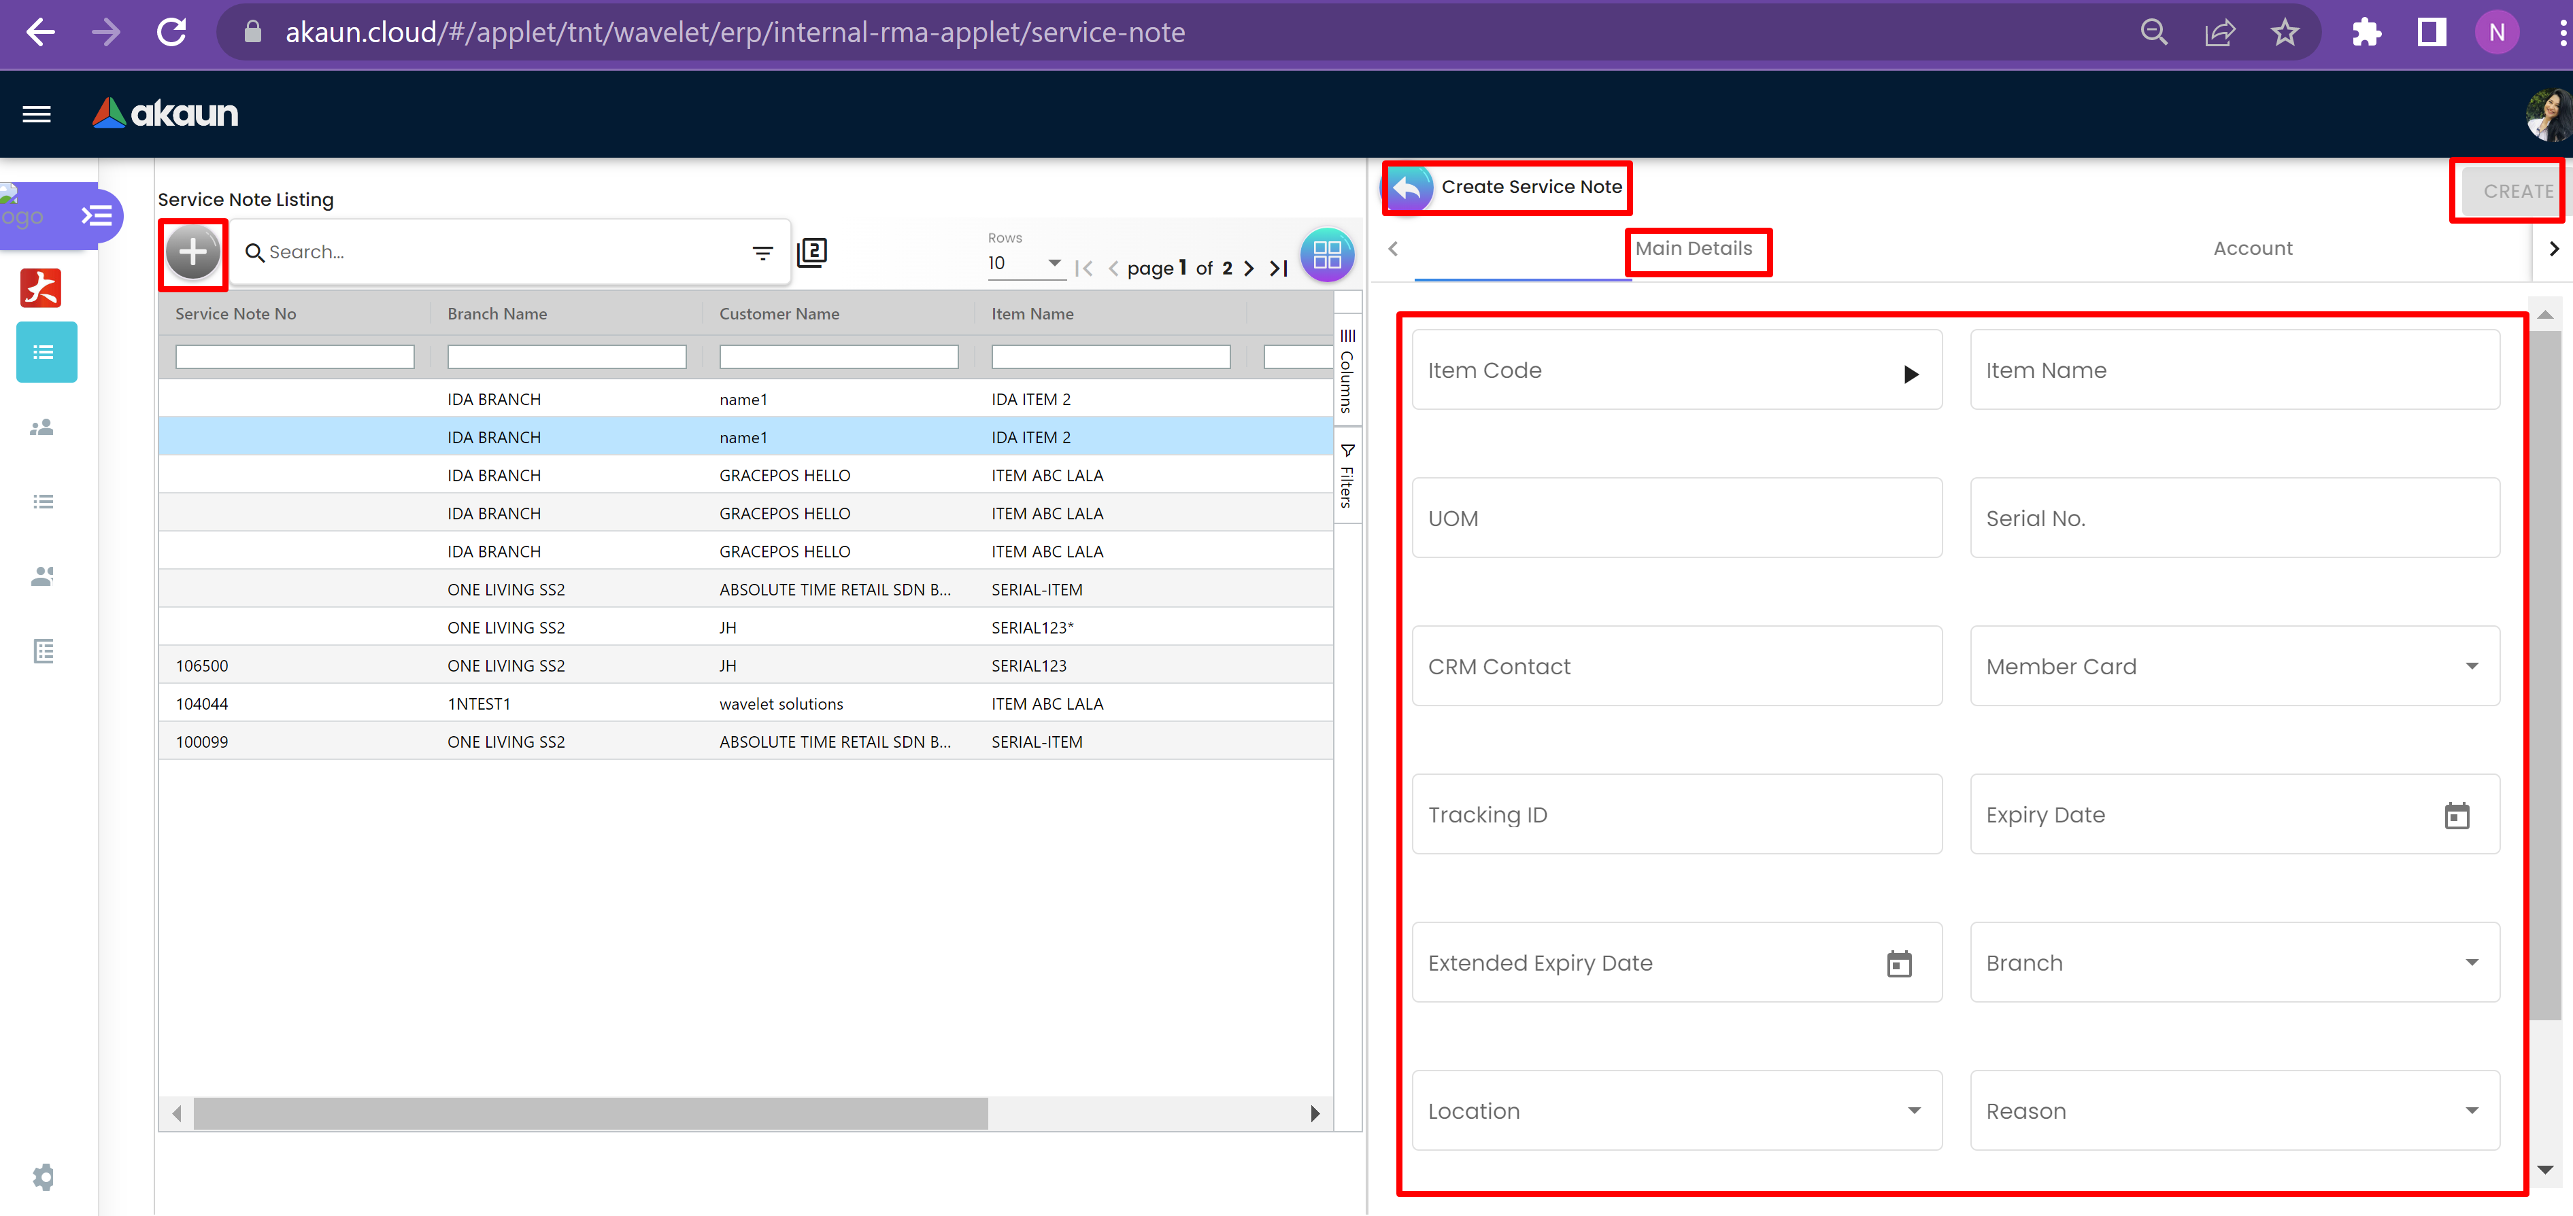
Task: Select the Main Details tab
Action: (1693, 249)
